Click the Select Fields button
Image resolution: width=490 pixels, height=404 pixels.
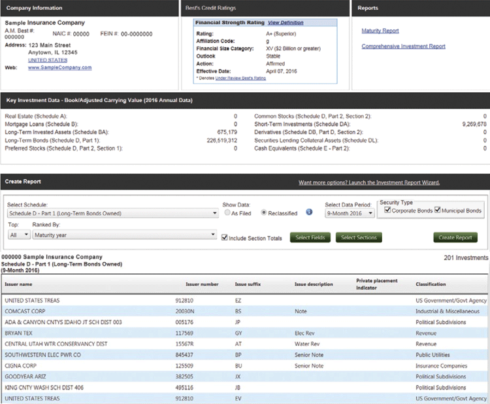coord(310,237)
